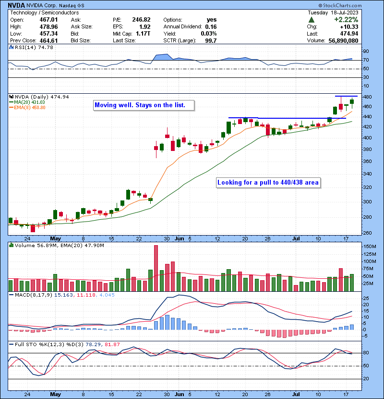Select the "NVIDIA Corp." company name
Screen dimensions: 384x399
point(41,6)
